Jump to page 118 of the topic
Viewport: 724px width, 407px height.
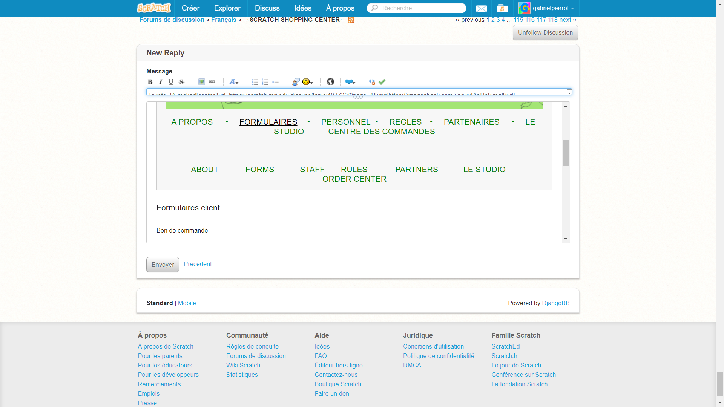tap(553, 20)
